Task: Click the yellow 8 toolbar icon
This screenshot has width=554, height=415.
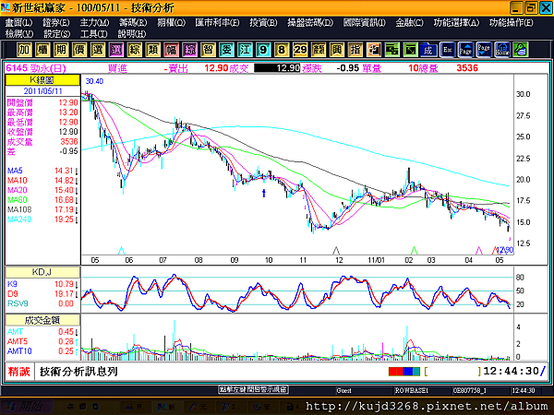Action: [282, 50]
